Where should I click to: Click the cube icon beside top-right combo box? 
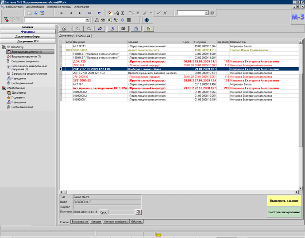point(212,13)
